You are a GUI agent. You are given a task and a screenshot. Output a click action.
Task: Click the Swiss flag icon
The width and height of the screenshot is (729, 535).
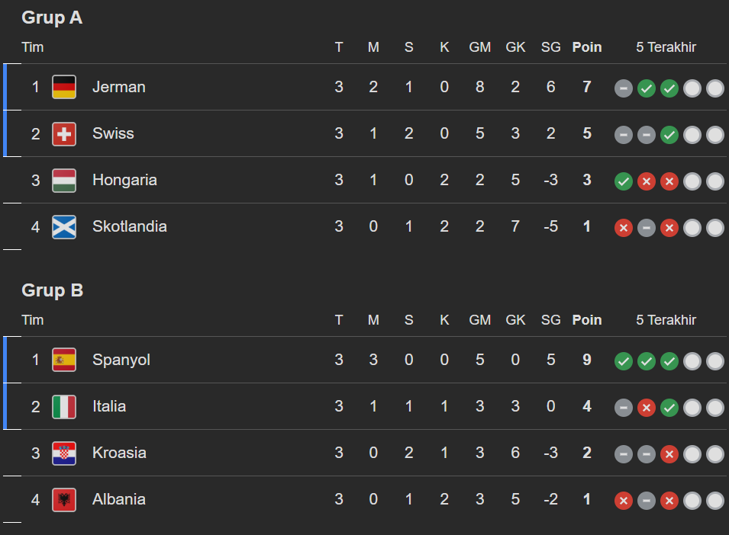[64, 133]
